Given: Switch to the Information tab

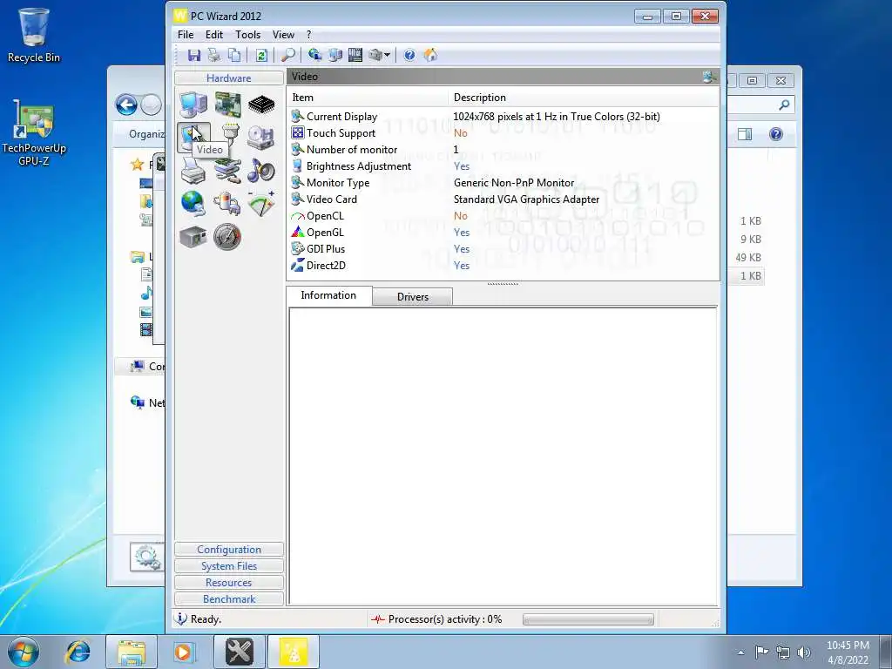Looking at the screenshot, I should click(x=328, y=295).
